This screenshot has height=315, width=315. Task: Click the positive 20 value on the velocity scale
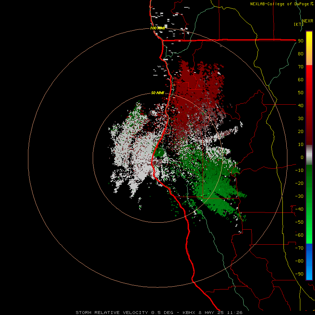[301, 131]
